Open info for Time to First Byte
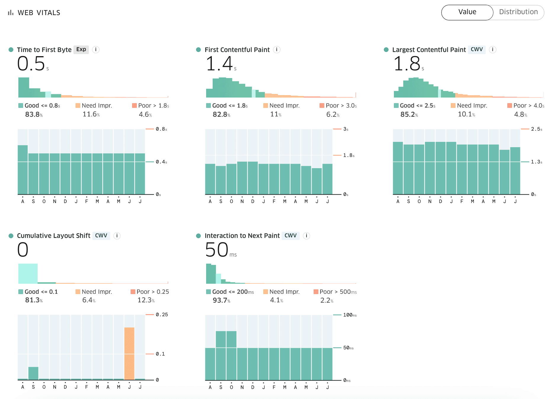 (x=96, y=50)
